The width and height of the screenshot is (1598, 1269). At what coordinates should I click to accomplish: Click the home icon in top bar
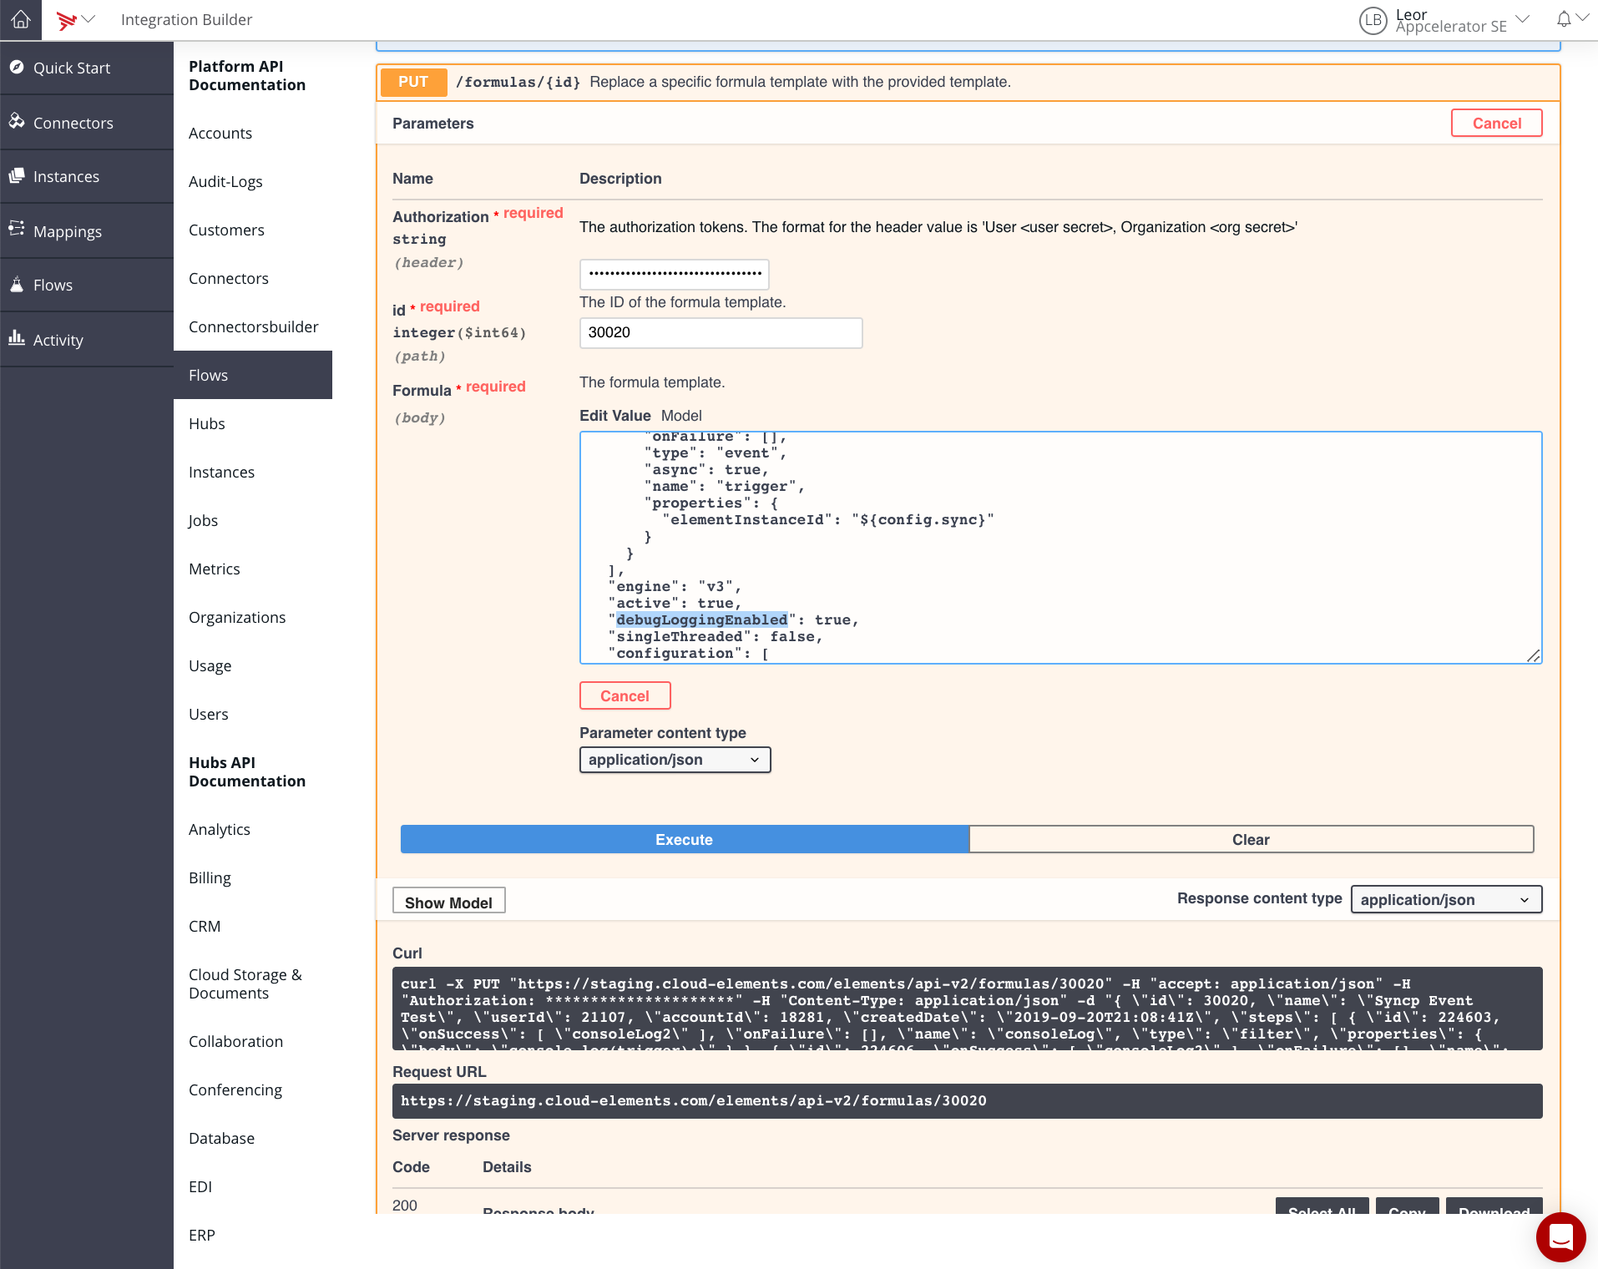(x=21, y=19)
